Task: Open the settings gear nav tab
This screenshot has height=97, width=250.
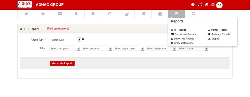Action: [x=43, y=14]
